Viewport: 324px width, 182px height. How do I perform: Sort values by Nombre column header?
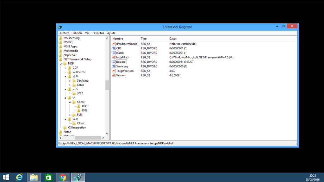coord(125,39)
